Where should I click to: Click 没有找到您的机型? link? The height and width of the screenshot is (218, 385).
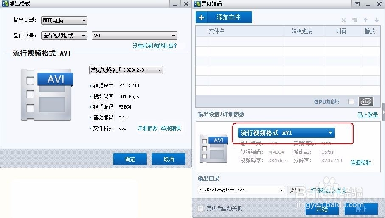pos(155,46)
